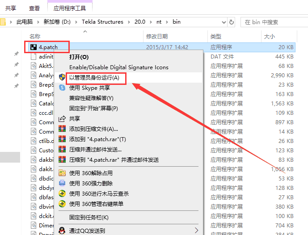Choose 打开(O) from the context menu
308x235 pixels.
click(79, 57)
